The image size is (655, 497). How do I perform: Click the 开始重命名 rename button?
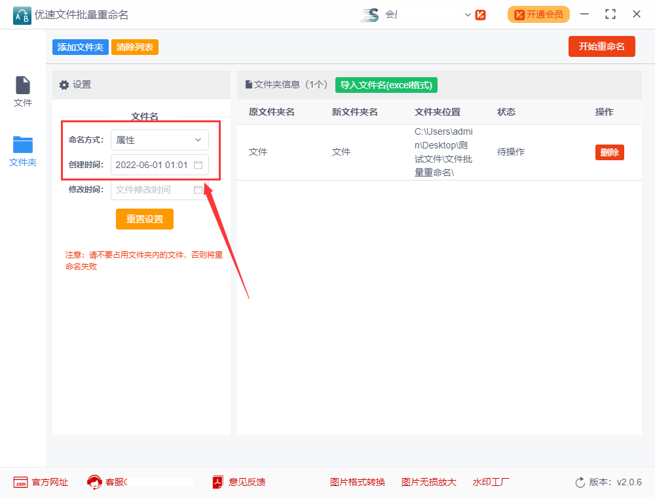pyautogui.click(x=601, y=46)
